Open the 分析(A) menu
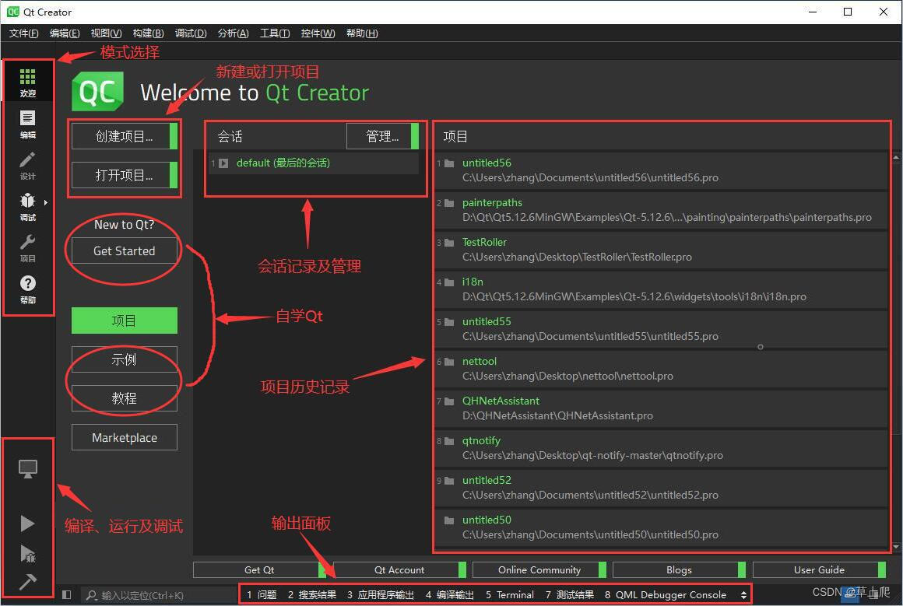Screen dimensions: 903x606 click(234, 33)
